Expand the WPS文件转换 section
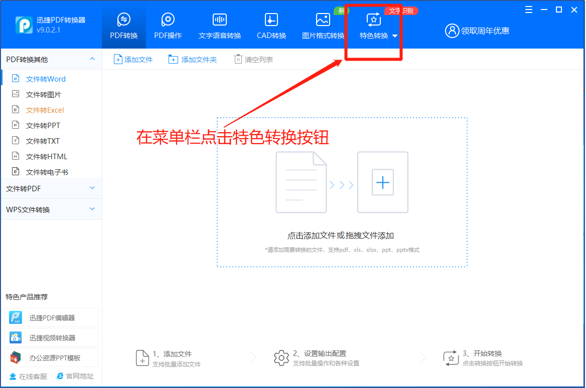This screenshot has height=388, width=586. (x=92, y=209)
